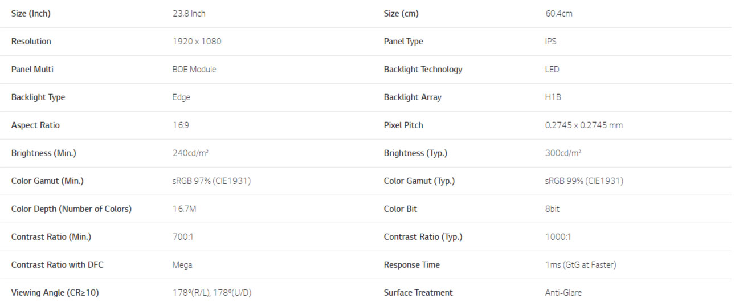Click the Resolution 1920 x 1080 value

pos(197,42)
